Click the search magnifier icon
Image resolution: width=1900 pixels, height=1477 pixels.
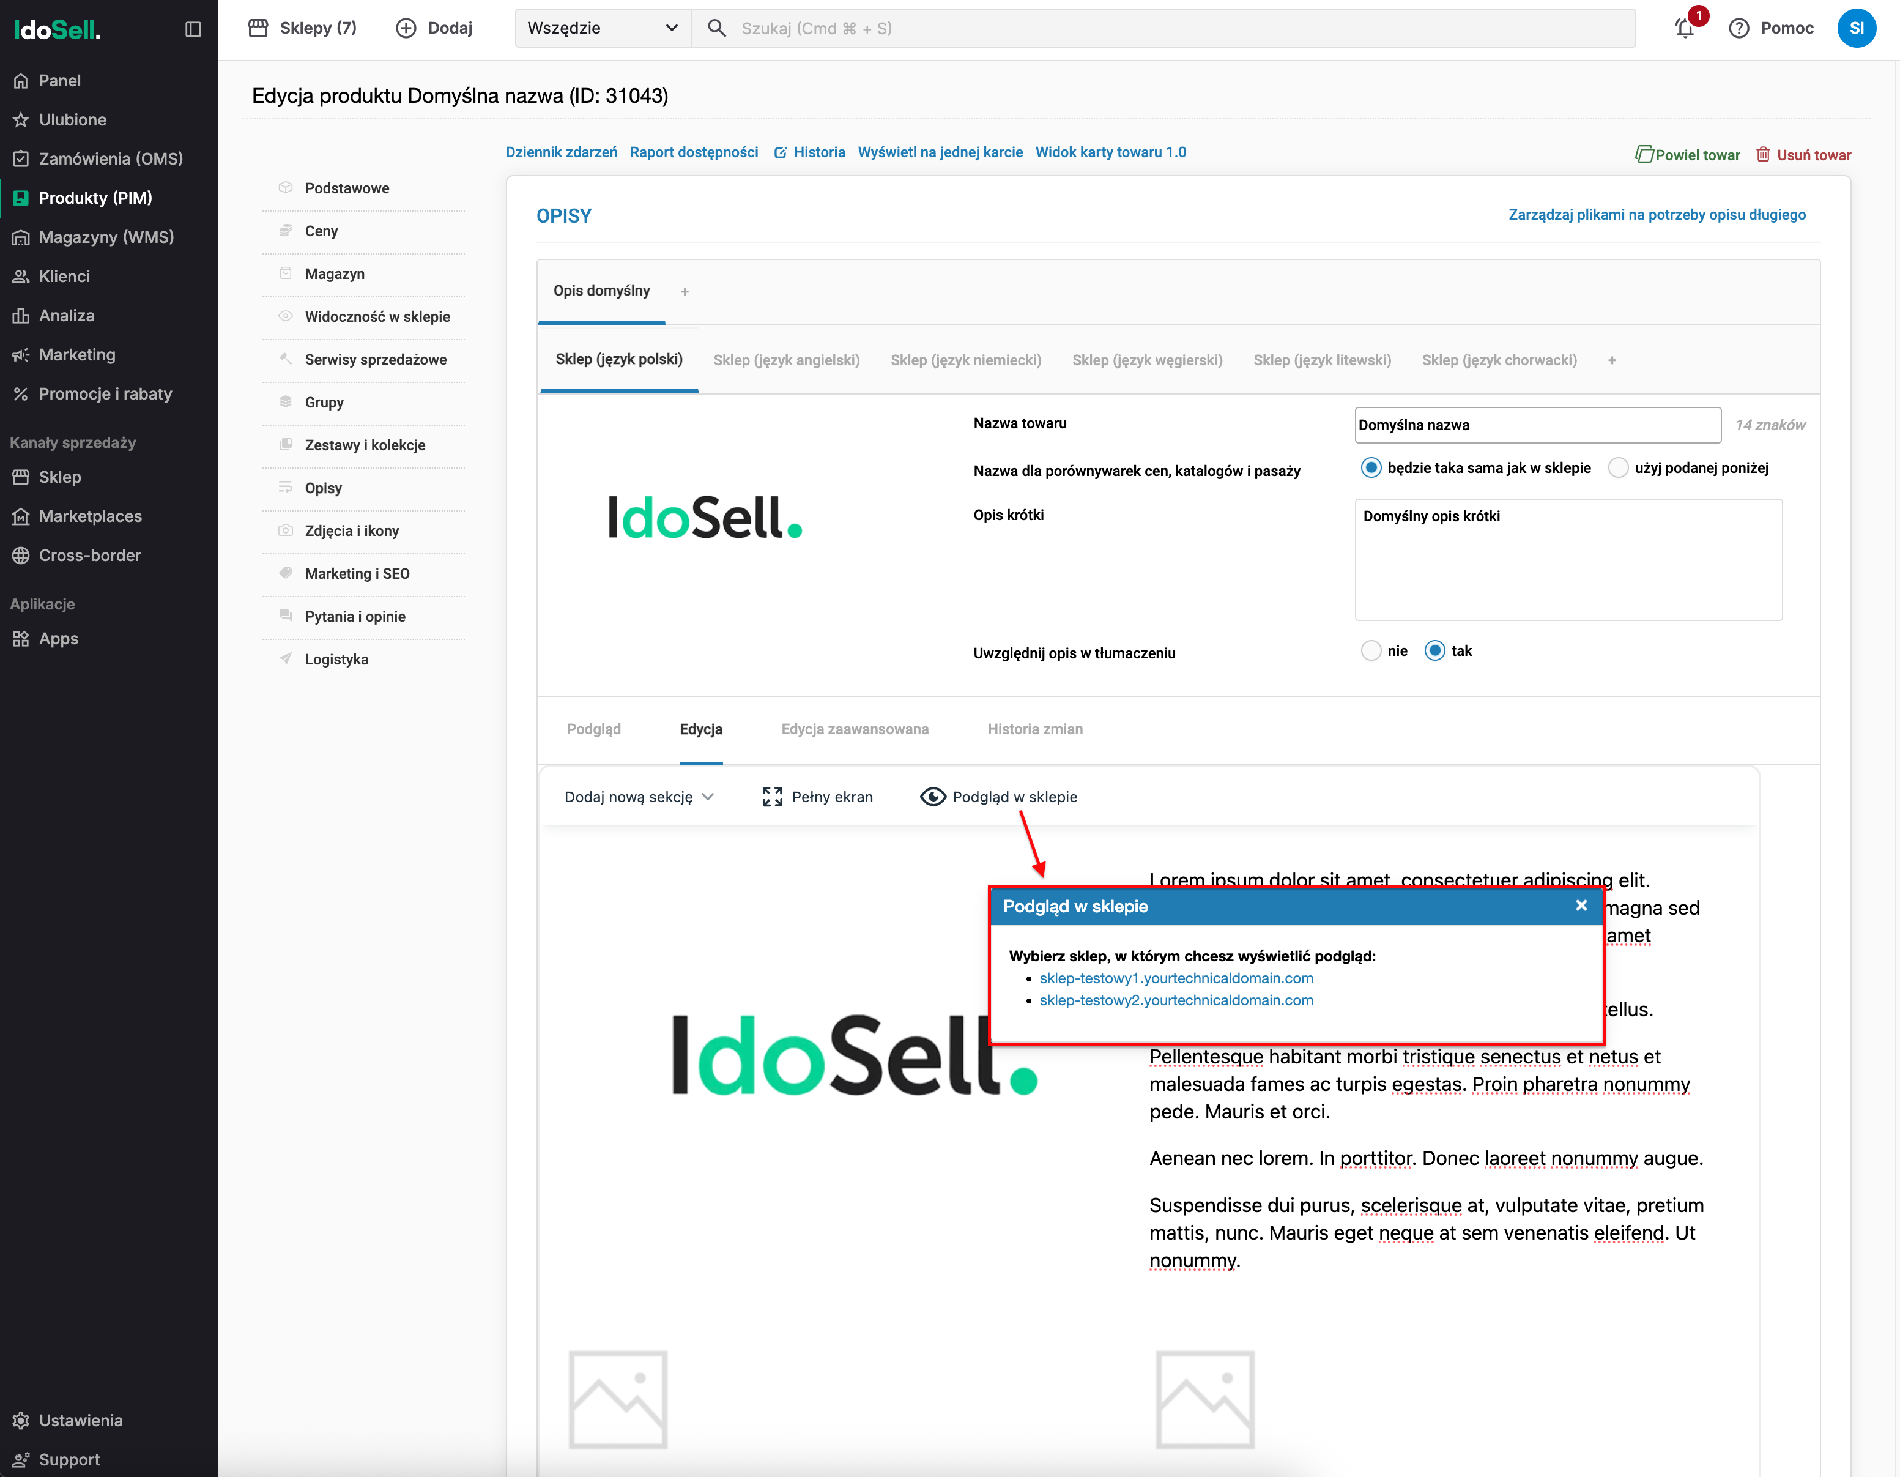[716, 28]
